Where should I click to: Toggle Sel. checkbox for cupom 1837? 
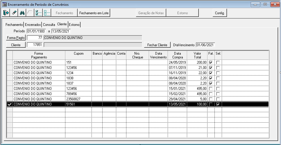pyautogui.click(x=218, y=83)
